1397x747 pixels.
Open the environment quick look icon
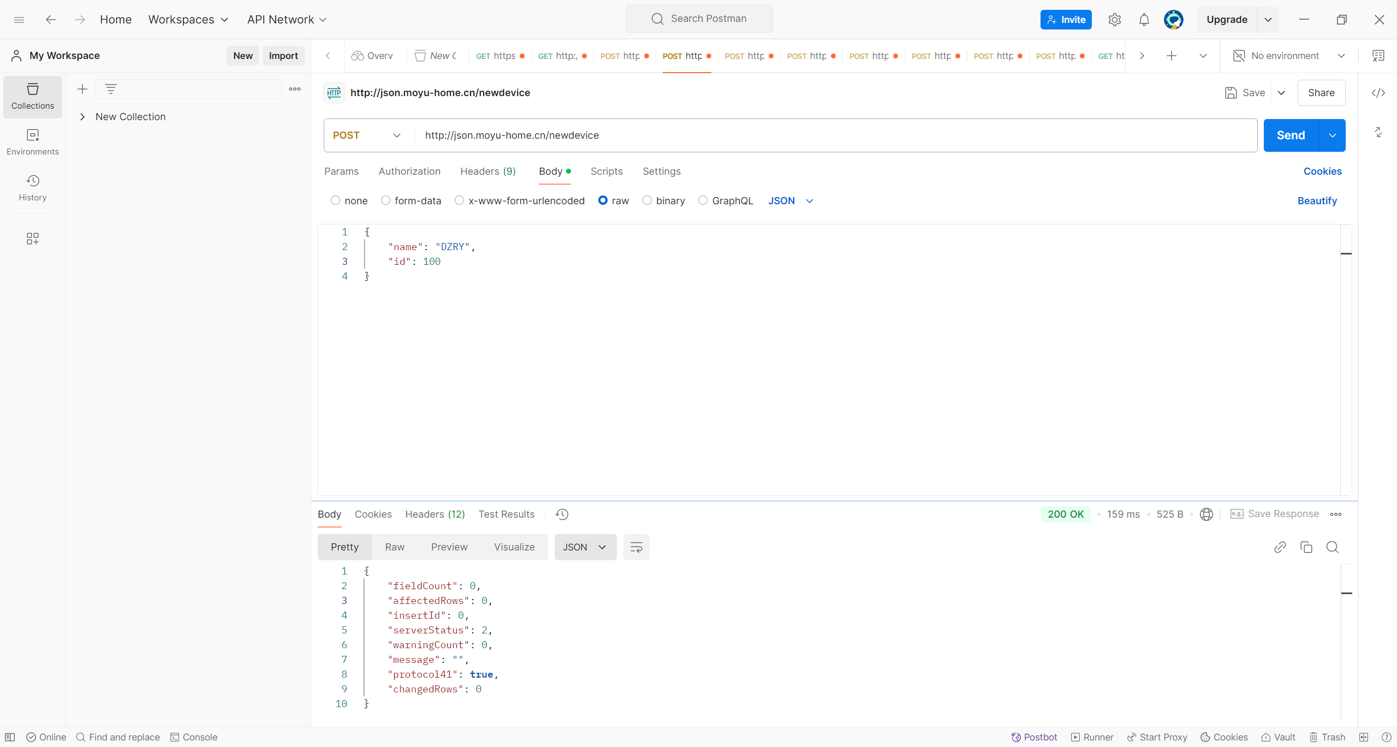(1378, 56)
